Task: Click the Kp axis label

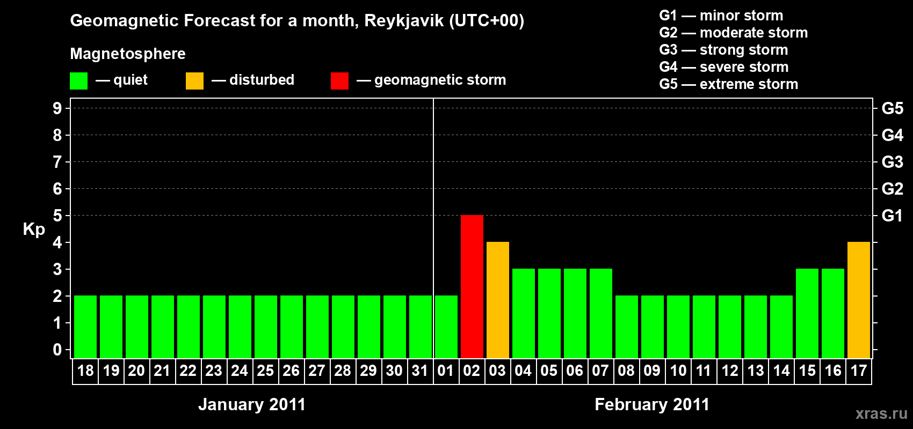Action: (34, 230)
